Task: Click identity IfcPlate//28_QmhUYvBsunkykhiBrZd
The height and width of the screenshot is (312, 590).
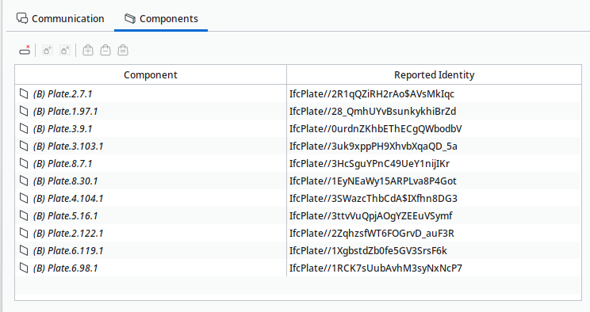Action: click(x=373, y=112)
